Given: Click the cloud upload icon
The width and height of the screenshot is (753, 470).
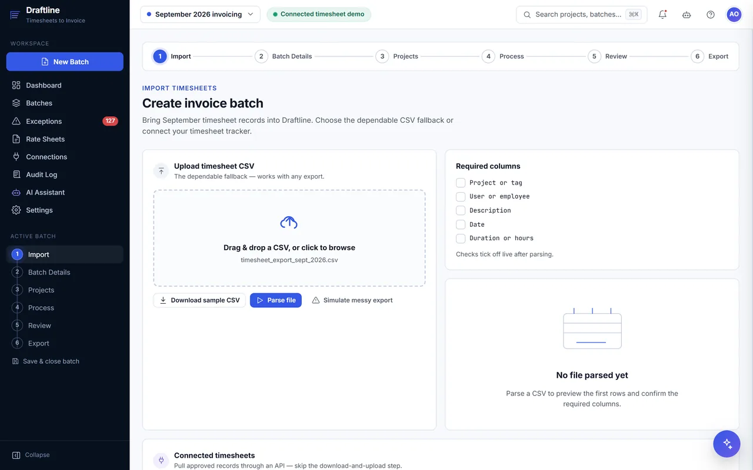Looking at the screenshot, I should point(289,223).
